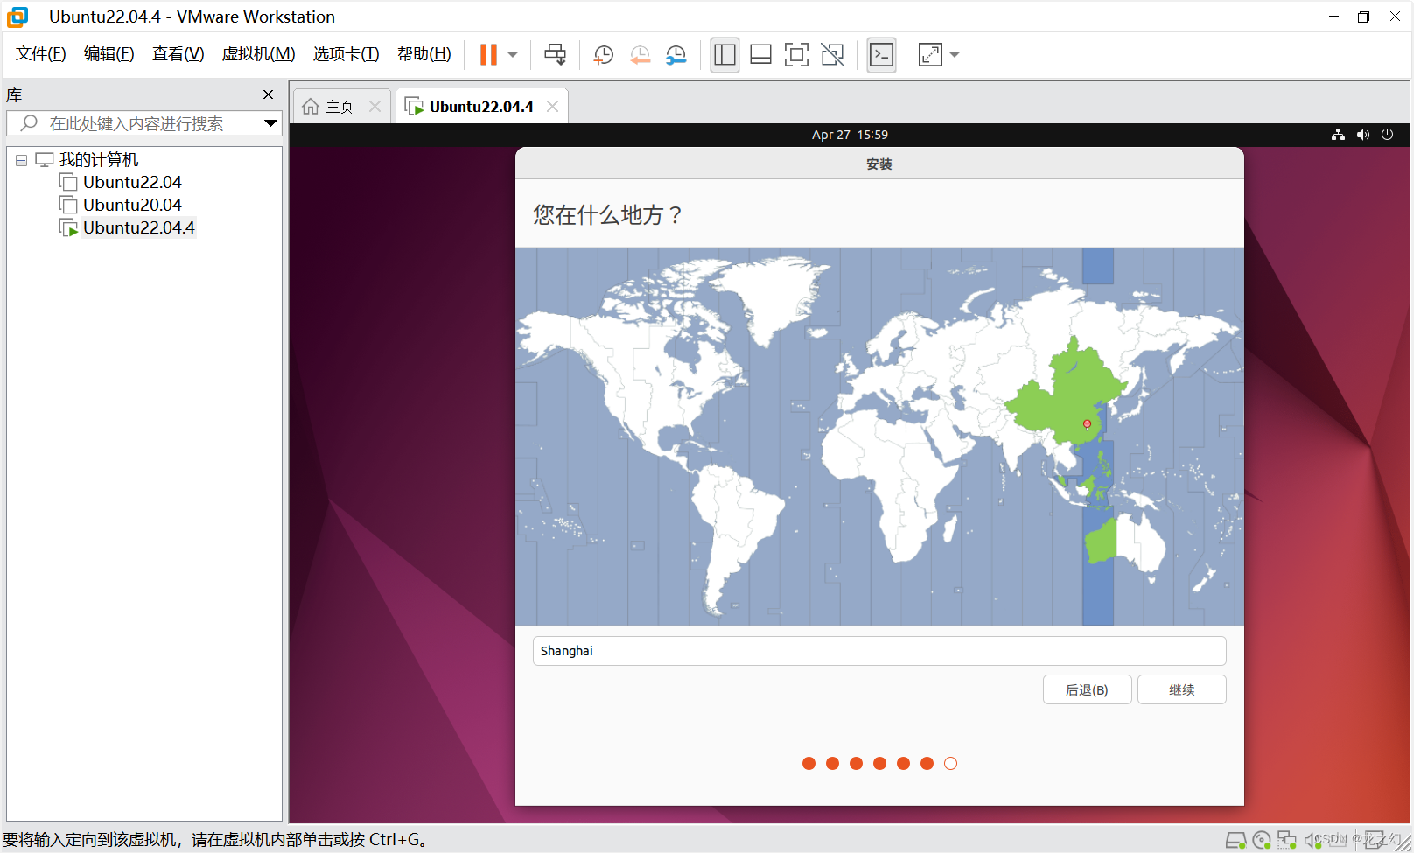This screenshot has height=853, width=1414.
Task: Close the Ubuntu22.04.4 tab
Action: [552, 107]
